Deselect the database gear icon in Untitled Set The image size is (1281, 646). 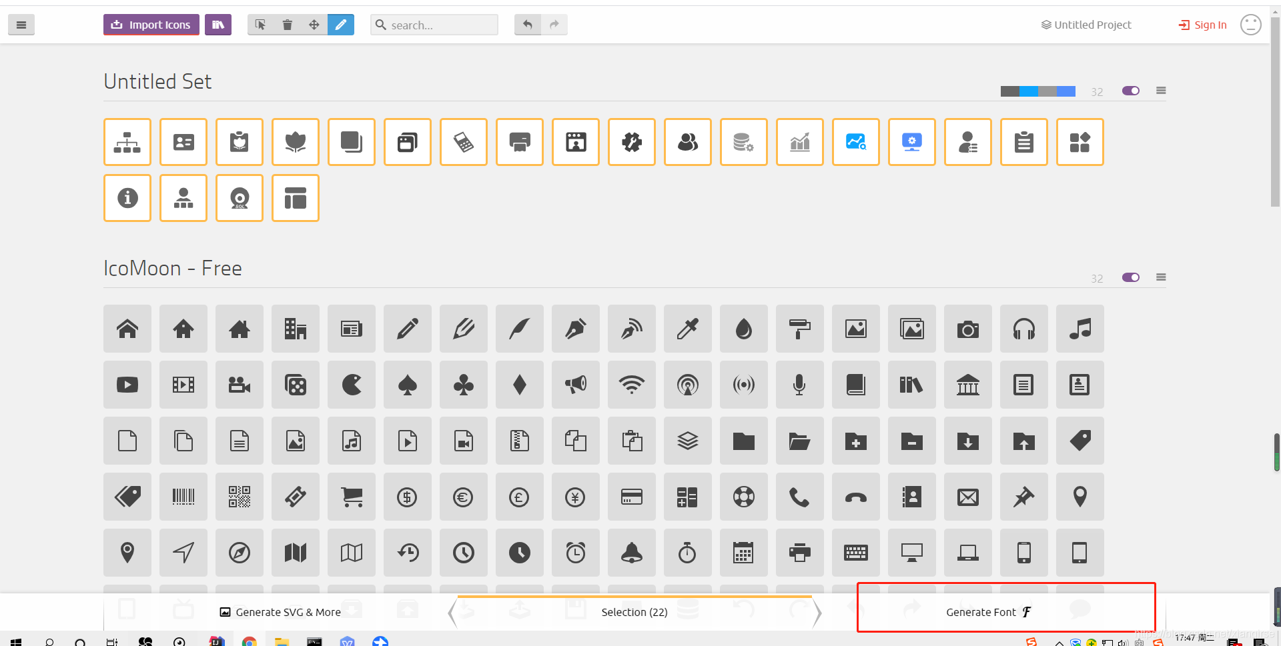pyautogui.click(x=744, y=142)
